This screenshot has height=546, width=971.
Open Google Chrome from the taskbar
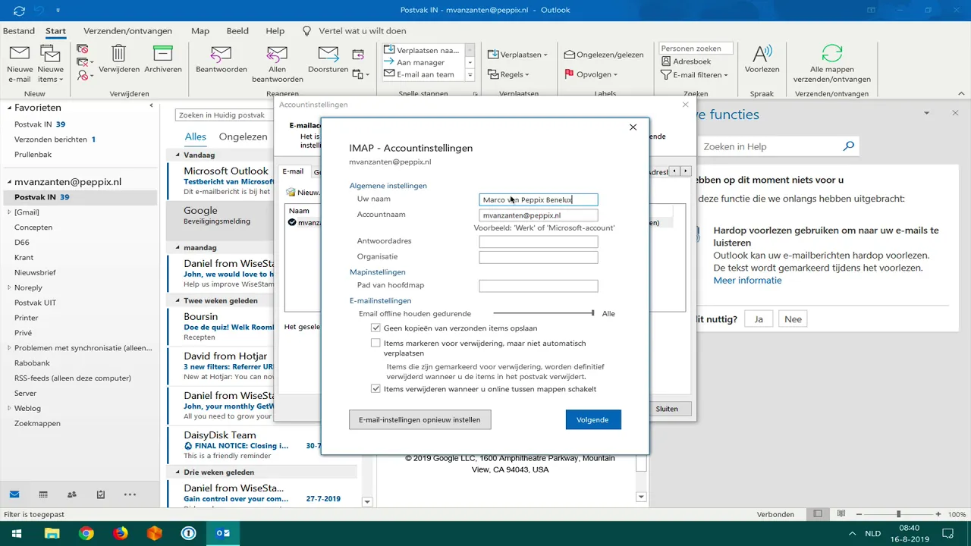coord(86,533)
